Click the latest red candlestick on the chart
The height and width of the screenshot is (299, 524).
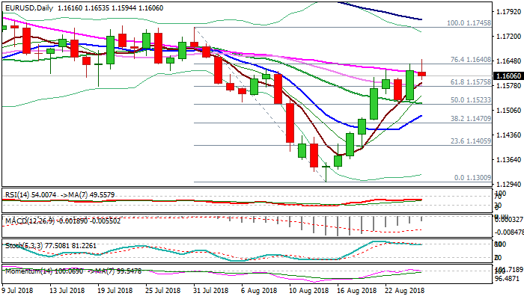pyautogui.click(x=421, y=73)
